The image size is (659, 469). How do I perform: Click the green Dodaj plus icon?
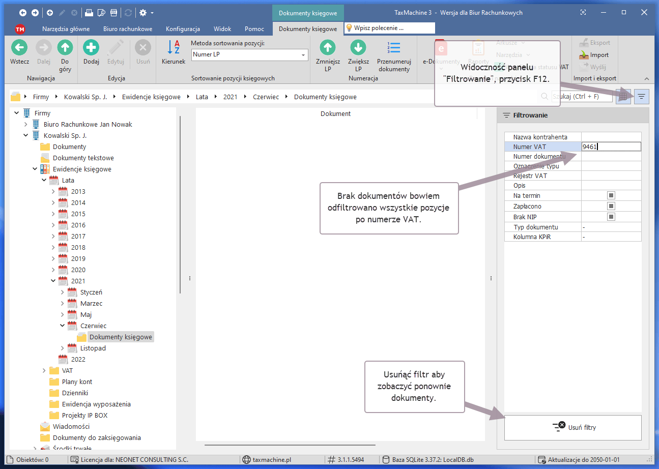tap(91, 48)
